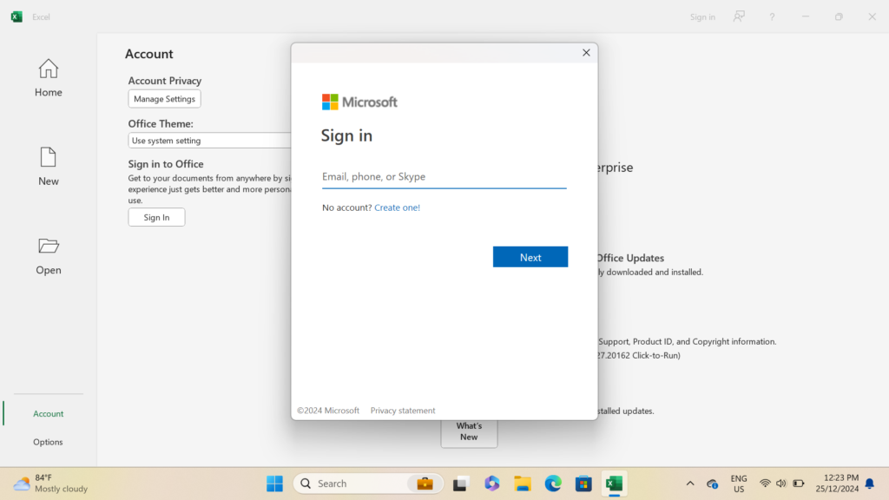The image size is (889, 500).
Task: Click the Sign In button under Sign in to Office
Action: tap(156, 217)
